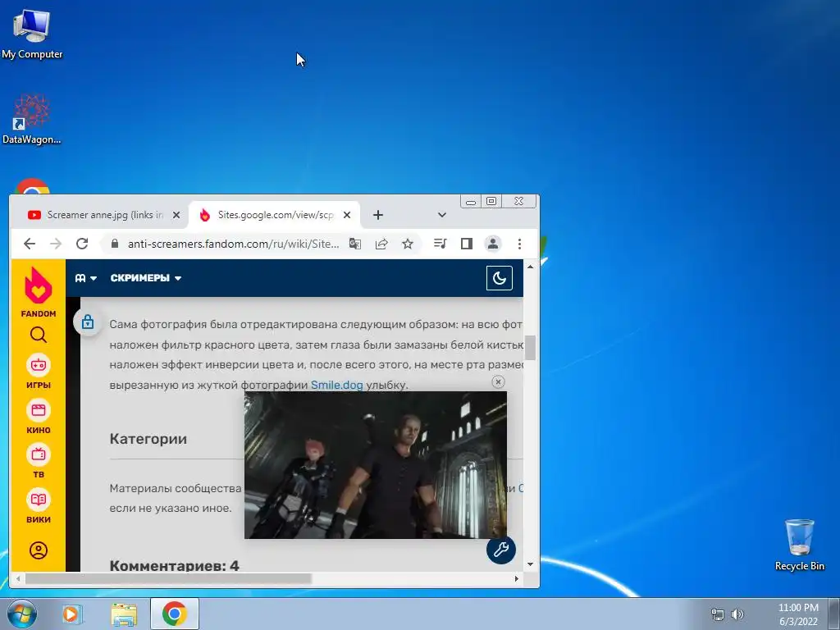
Task: Click the horizontal scroll right arrow
Action: pos(517,578)
